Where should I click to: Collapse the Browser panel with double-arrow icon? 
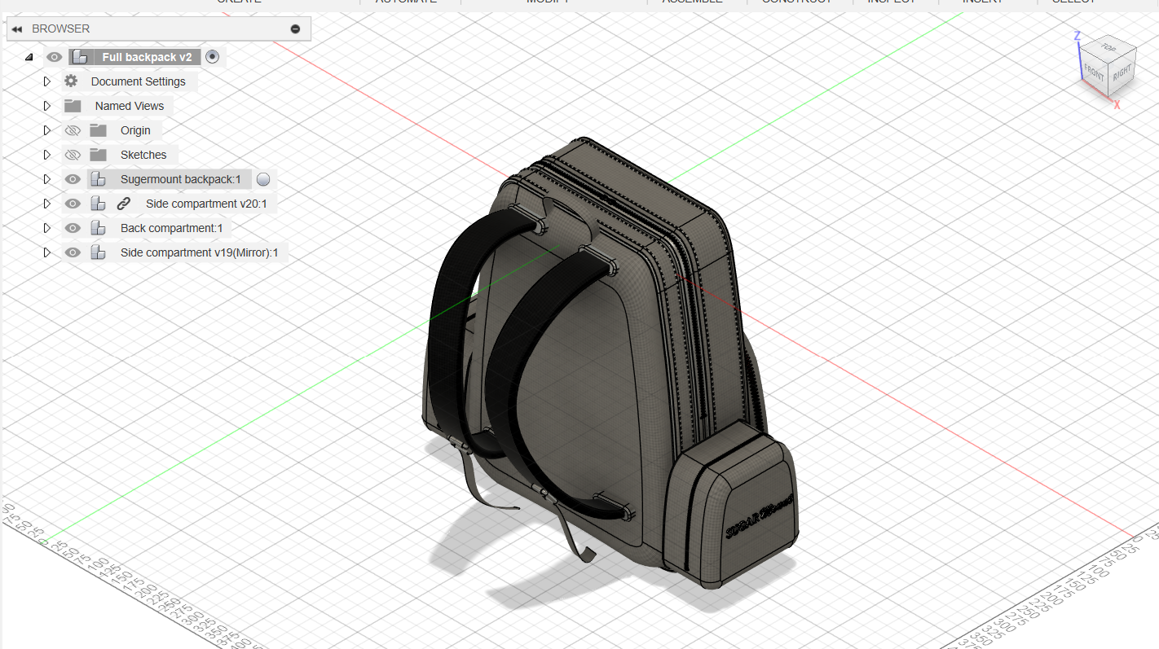click(x=16, y=29)
